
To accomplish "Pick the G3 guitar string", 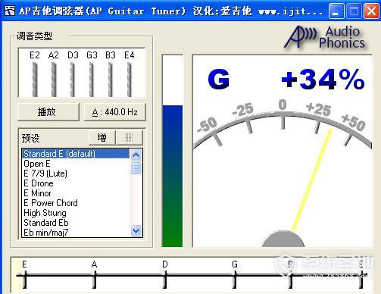I will (92, 80).
